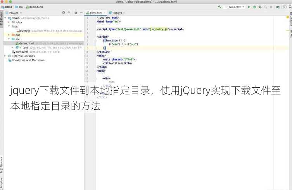Viewport: 292px width, 190px height.
Task: Click the $("div").html("ccc") line
Action: pos(123,44)
